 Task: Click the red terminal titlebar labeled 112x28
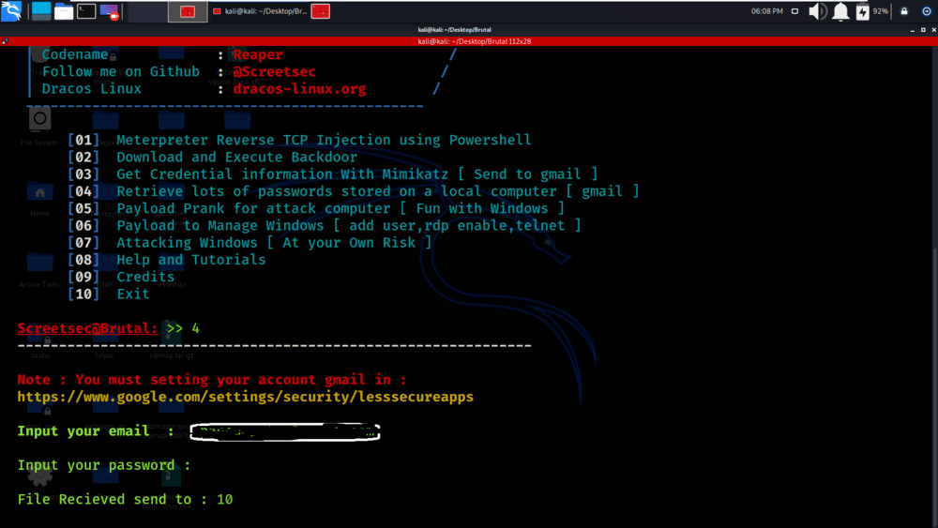click(475, 41)
